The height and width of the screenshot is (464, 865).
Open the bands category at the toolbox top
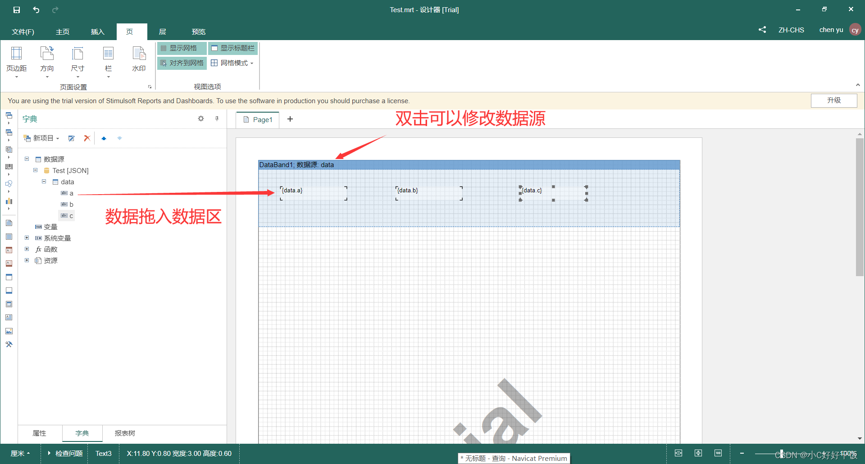click(x=9, y=115)
